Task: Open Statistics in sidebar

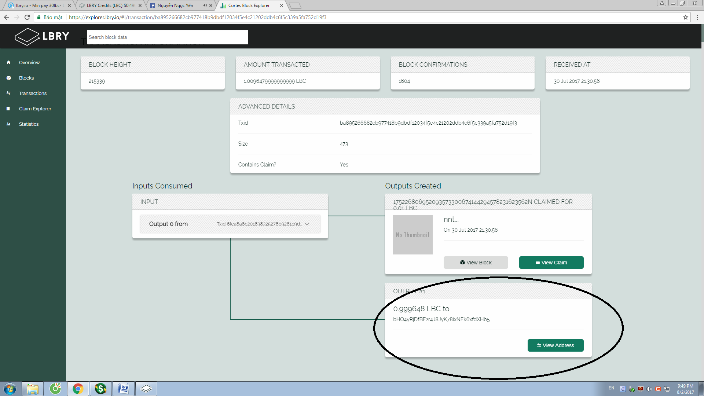Action: click(x=29, y=124)
